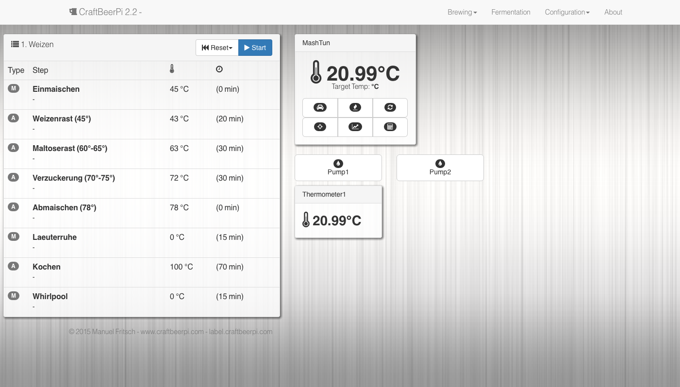Go to the Fermentation page

(x=511, y=12)
